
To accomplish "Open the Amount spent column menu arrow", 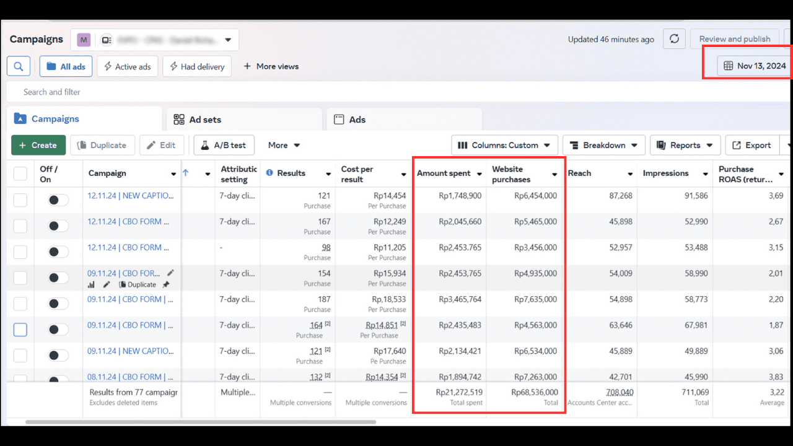I will (480, 174).
